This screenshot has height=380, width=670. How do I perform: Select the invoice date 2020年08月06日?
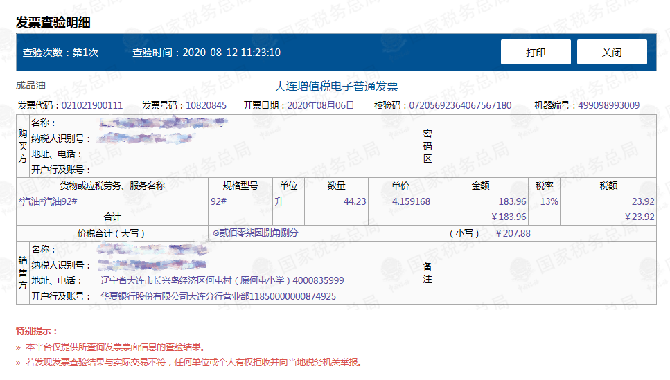pyautogui.click(x=320, y=106)
